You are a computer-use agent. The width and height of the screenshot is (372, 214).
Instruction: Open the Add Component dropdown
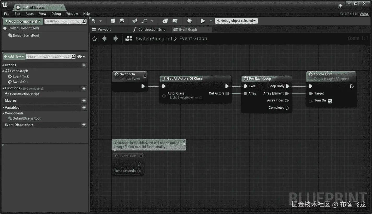click(x=23, y=21)
